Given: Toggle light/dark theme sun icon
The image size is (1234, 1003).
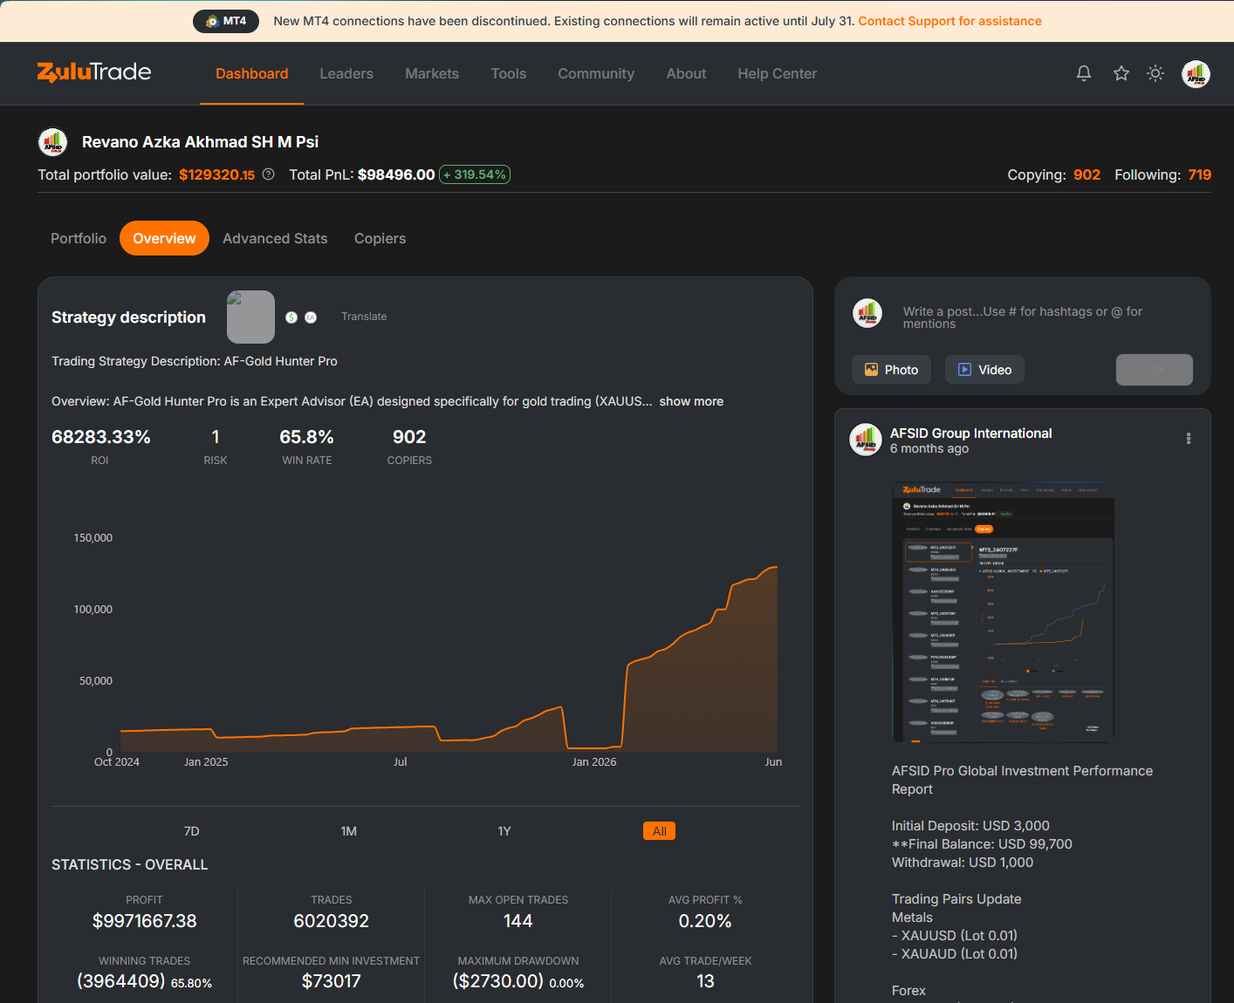Looking at the screenshot, I should tap(1155, 73).
